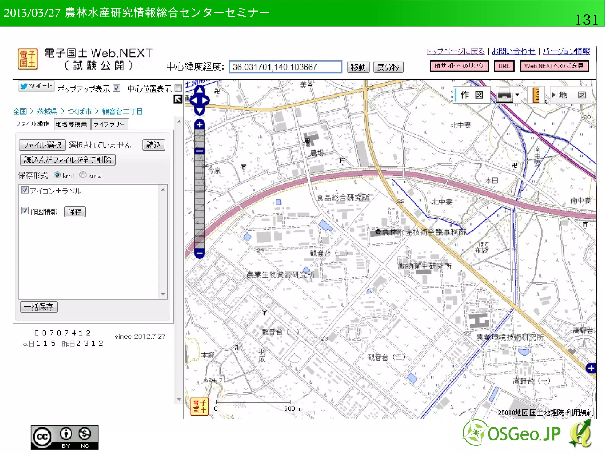Click Web.NEXTへのご意見 button
This screenshot has height=454, width=605.
(554, 66)
